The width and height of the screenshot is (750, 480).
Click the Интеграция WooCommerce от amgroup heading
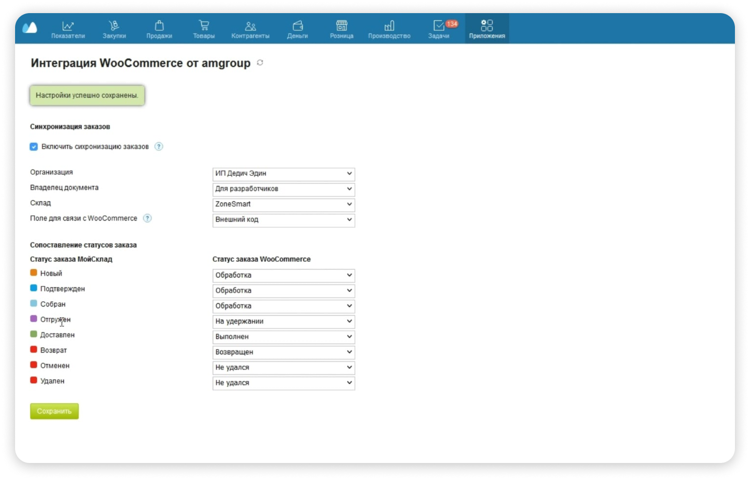point(140,63)
